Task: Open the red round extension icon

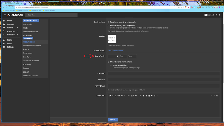Action: click(192, 7)
